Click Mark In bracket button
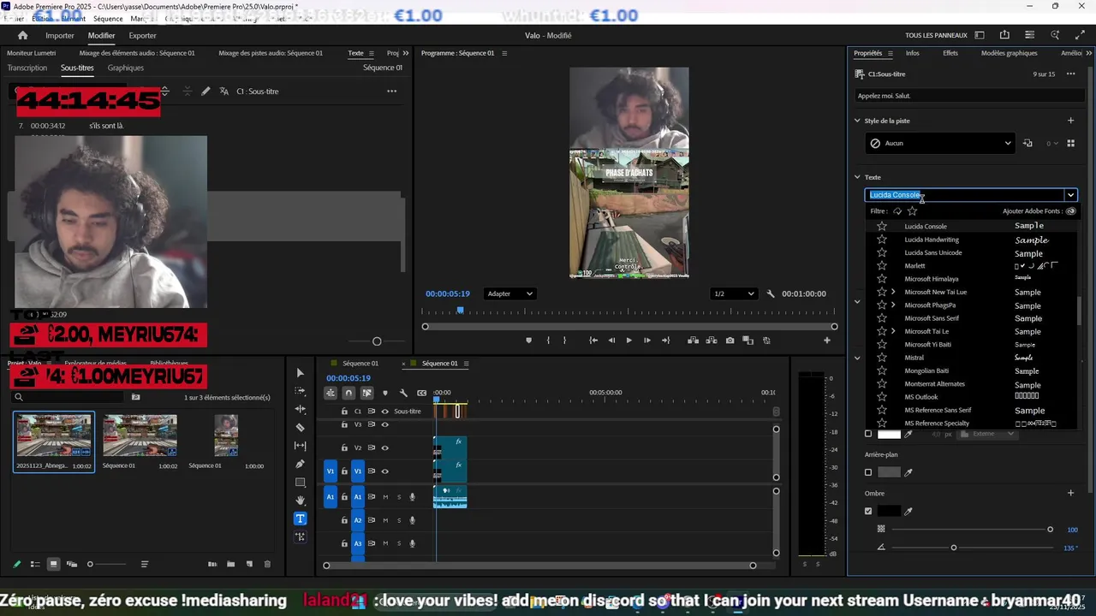This screenshot has width=1096, height=616. pos(548,341)
